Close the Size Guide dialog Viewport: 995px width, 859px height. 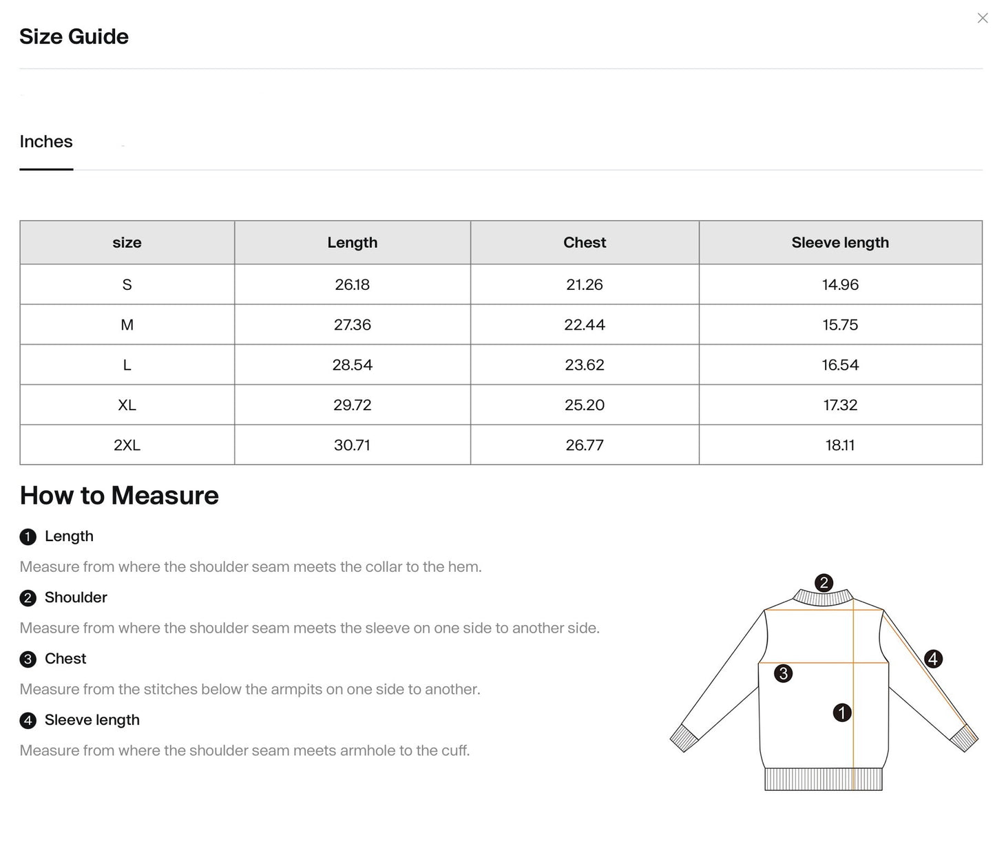point(983,18)
